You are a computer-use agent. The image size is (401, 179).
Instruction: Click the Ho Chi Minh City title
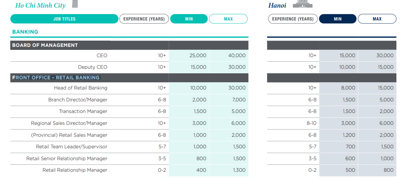pyautogui.click(x=40, y=5)
